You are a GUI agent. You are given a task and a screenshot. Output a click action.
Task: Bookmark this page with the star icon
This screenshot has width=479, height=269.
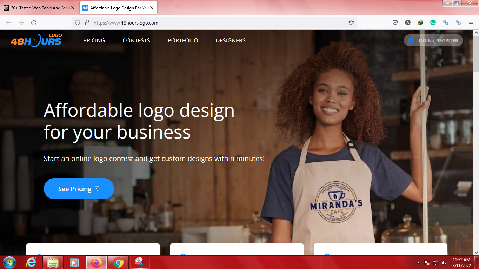[351, 22]
